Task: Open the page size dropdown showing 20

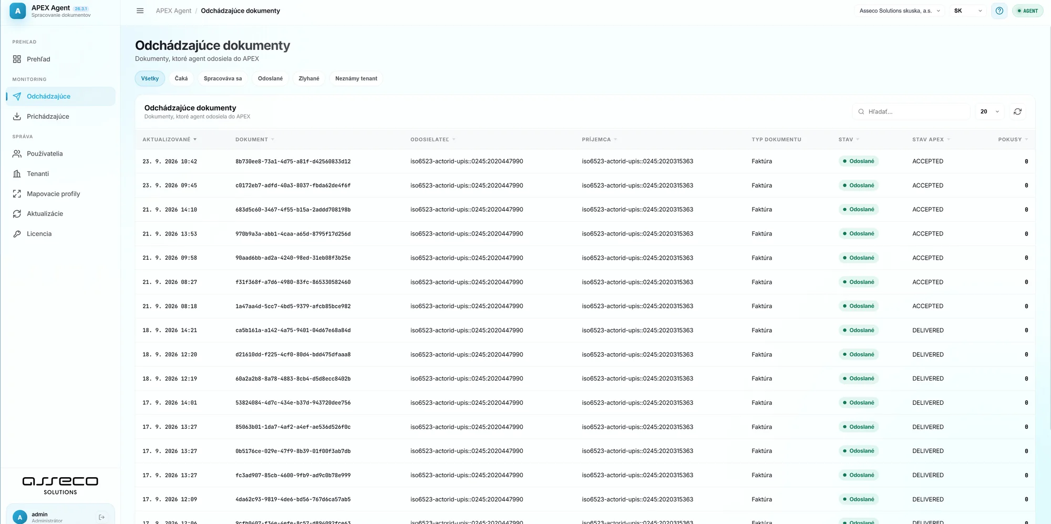Action: [990, 111]
